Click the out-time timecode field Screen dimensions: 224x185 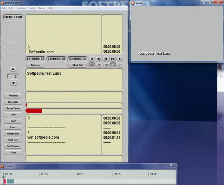click(x=77, y=59)
